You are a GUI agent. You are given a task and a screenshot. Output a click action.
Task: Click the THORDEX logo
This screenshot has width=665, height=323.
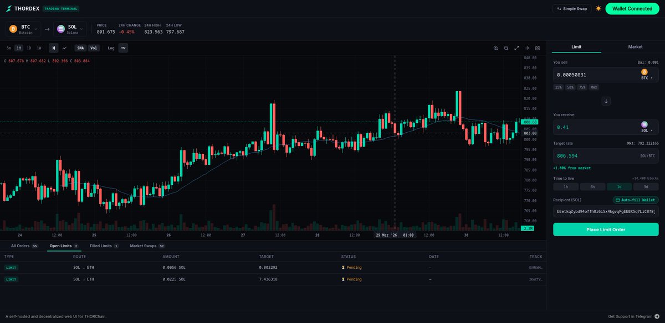23,8
